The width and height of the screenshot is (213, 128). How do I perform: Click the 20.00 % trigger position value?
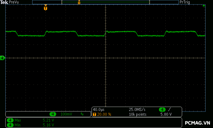coord(104,114)
